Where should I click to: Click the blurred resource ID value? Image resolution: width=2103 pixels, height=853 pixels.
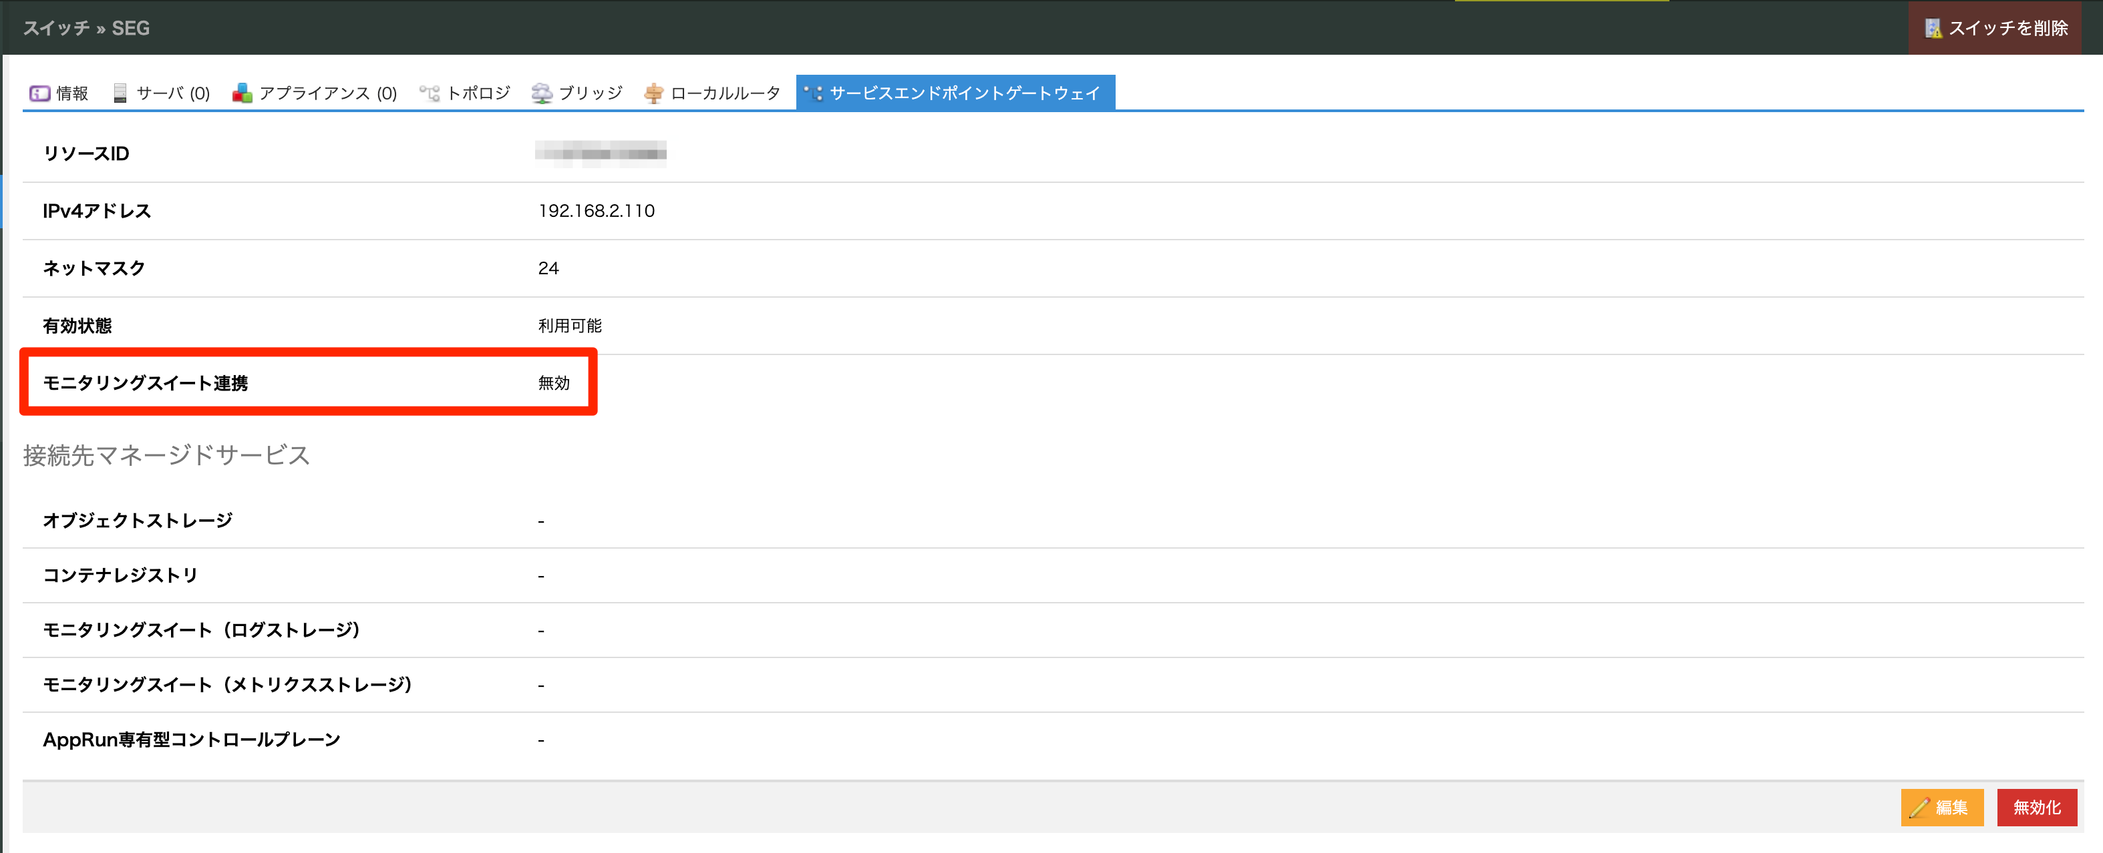600,154
